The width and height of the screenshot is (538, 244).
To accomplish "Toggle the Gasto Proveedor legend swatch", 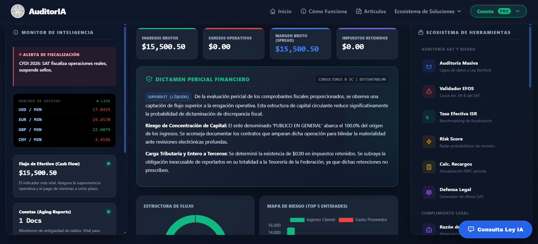I will [x=346, y=220].
